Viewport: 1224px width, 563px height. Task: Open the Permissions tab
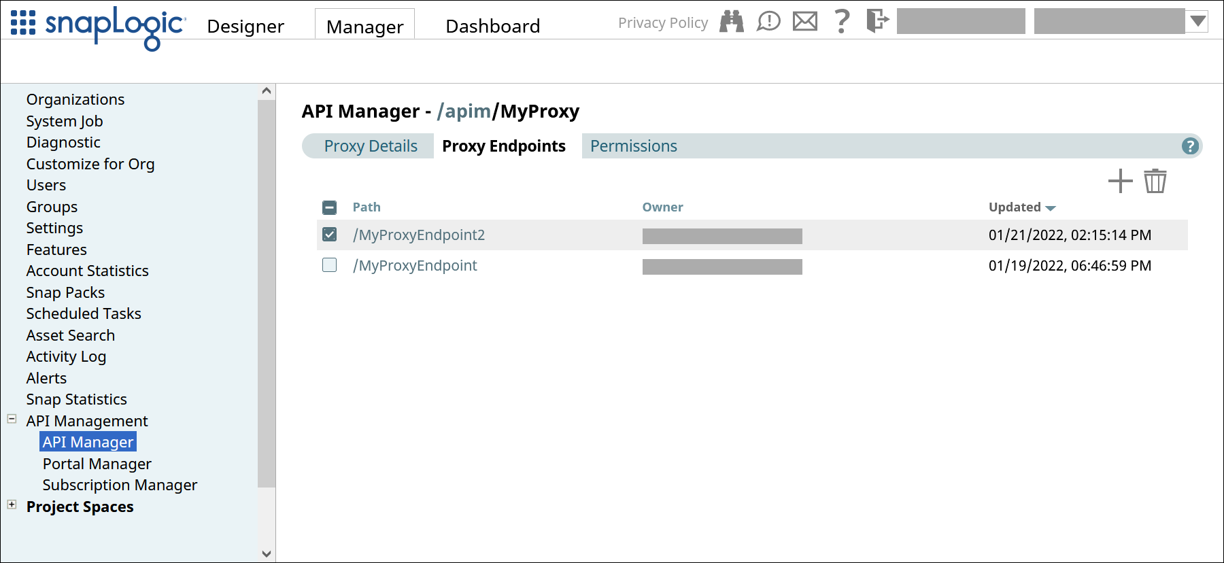pos(633,146)
